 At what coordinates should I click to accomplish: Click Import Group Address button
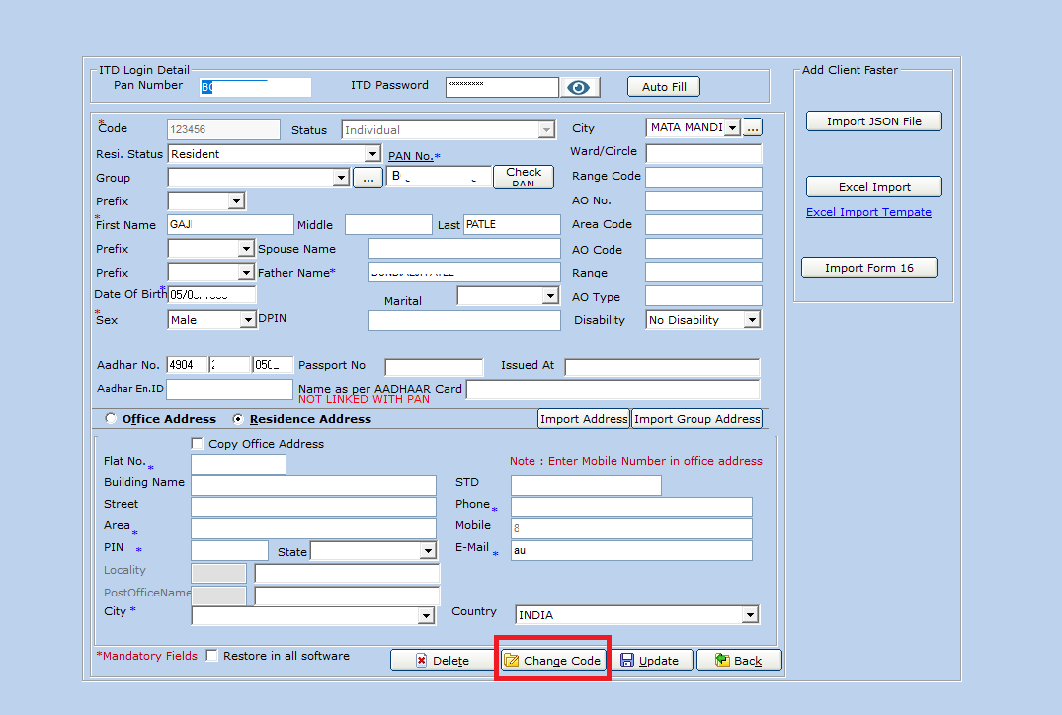[696, 419]
